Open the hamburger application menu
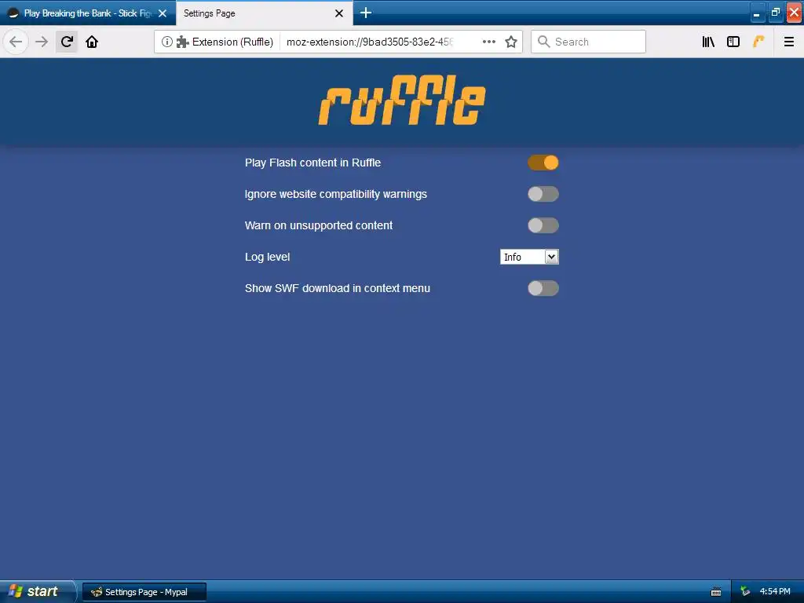Viewport: 804px width, 603px height. [788, 42]
